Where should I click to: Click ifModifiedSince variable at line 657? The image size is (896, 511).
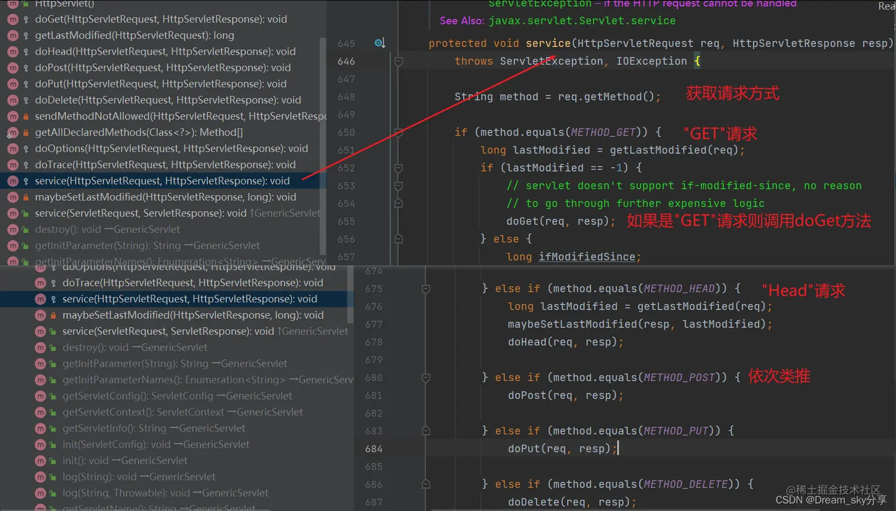coord(587,257)
